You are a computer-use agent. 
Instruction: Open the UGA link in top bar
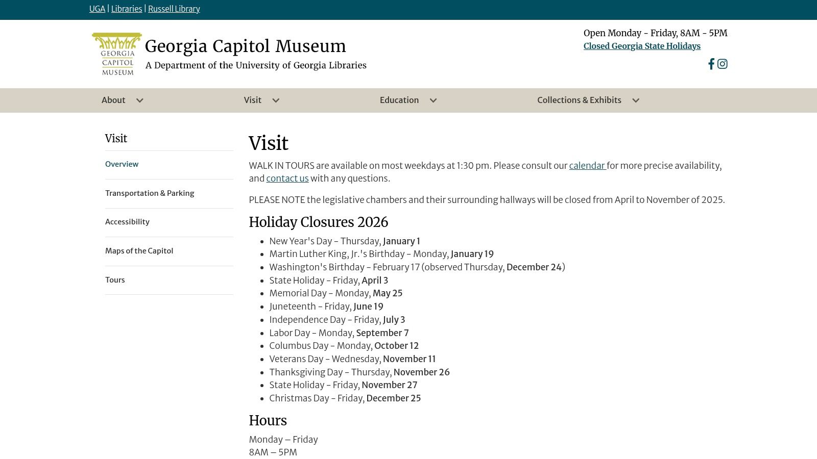click(x=97, y=9)
